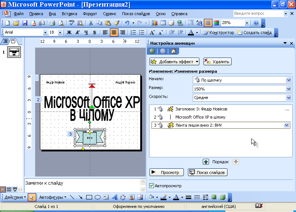Open the dropdown for effect Лента лицом вниз 2
This screenshot has width=296, height=212.
tap(286, 125)
